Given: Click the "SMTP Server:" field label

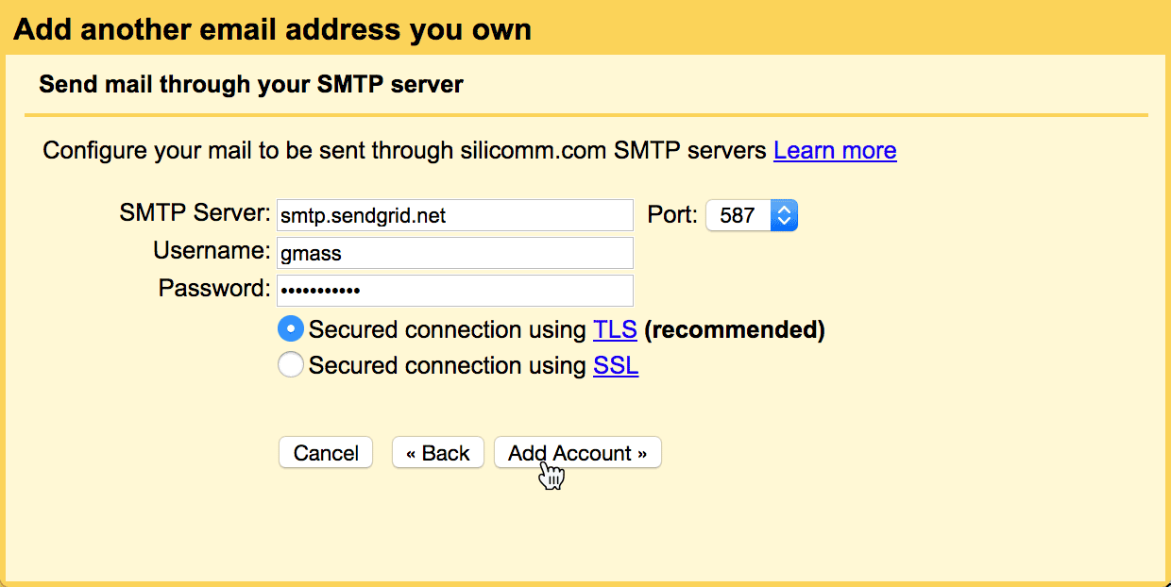Looking at the screenshot, I should [195, 213].
